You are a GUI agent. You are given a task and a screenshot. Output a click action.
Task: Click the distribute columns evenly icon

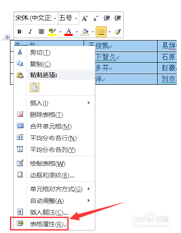click(20, 149)
